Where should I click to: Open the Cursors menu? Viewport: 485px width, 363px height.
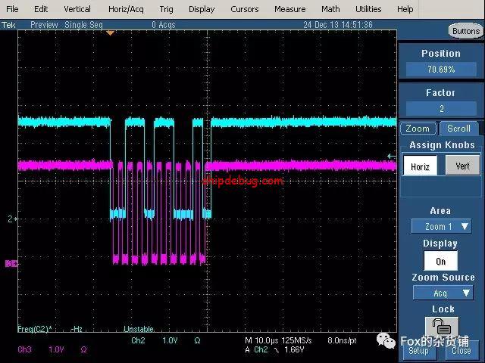(244, 9)
